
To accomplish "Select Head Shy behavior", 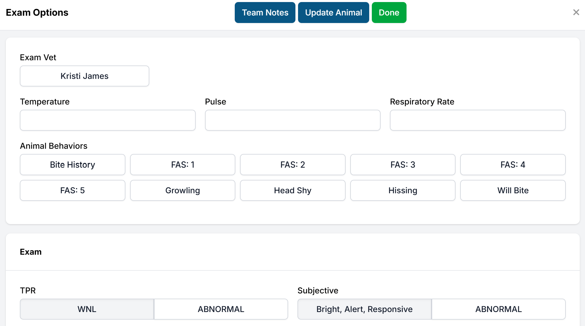I will [x=292, y=190].
